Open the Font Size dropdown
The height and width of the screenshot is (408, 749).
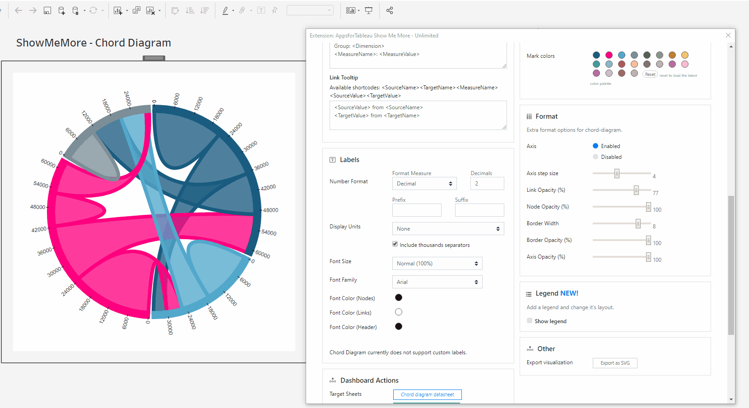[437, 264]
